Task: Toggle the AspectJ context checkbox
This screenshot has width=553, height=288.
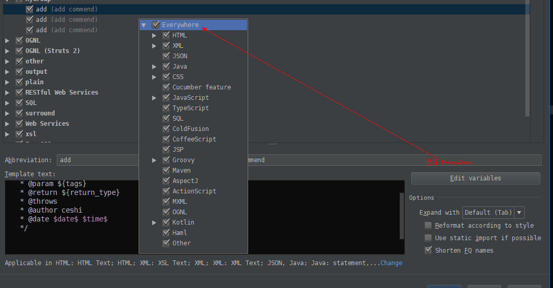Action: (x=166, y=180)
